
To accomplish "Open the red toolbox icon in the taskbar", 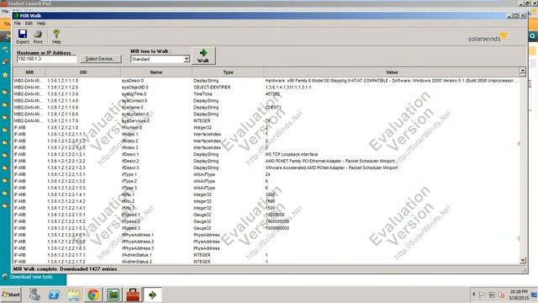I will [x=133, y=295].
